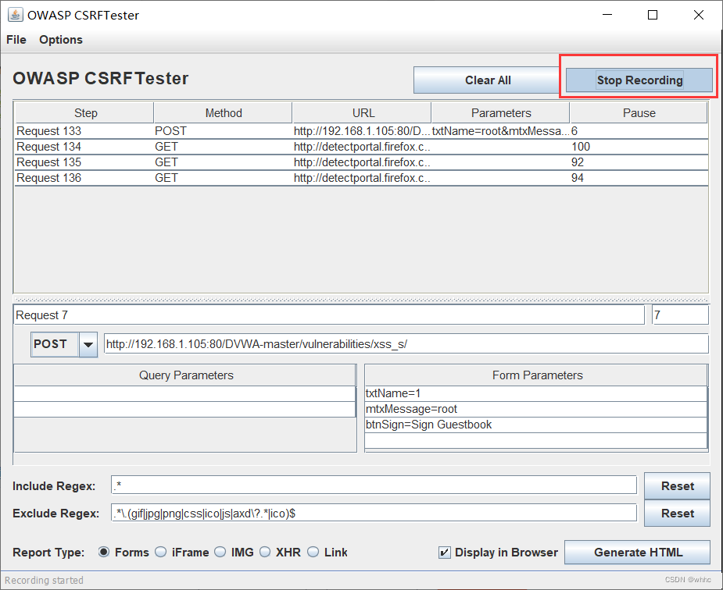Click the Request 7 step name field
The width and height of the screenshot is (723, 590).
[x=329, y=315]
